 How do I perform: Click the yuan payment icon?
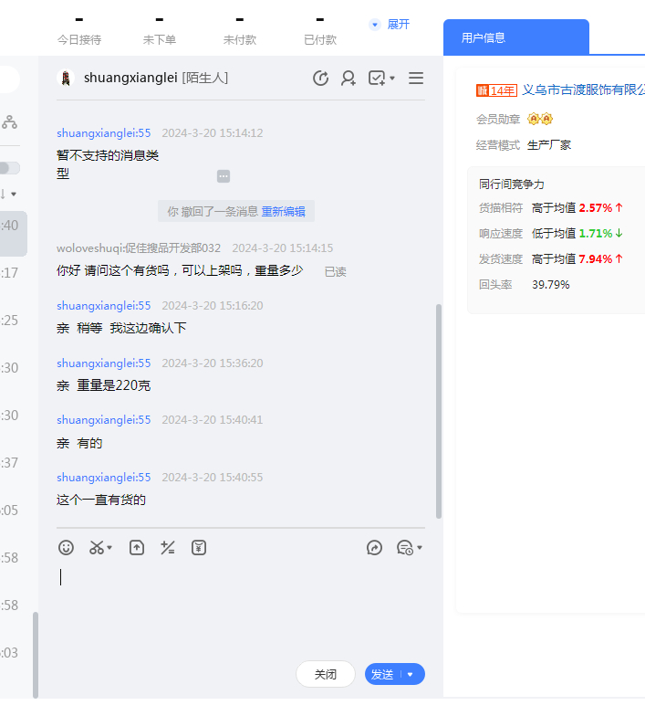(x=199, y=548)
